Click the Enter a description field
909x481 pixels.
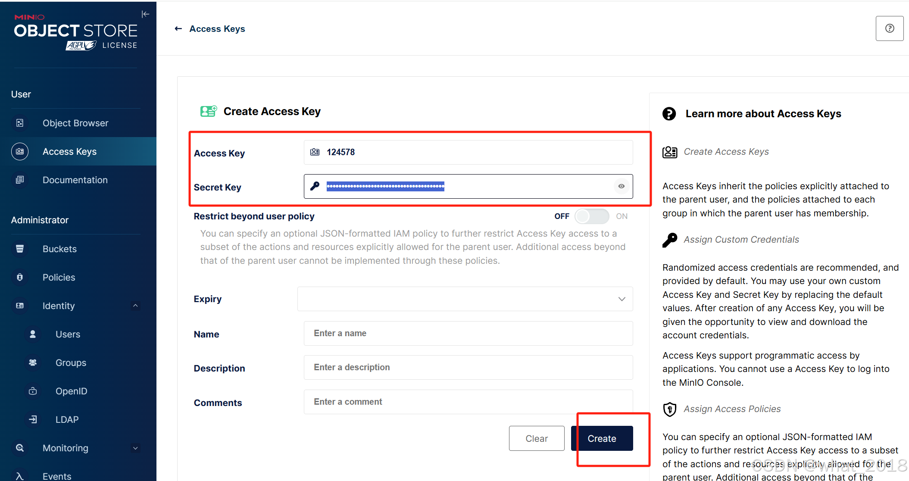click(468, 368)
